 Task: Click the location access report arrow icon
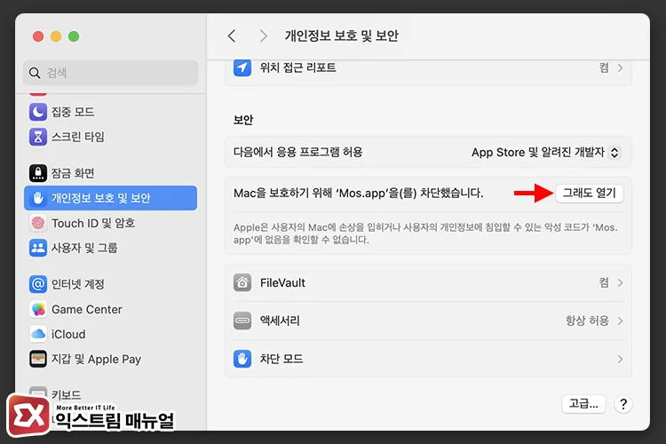coord(242,67)
